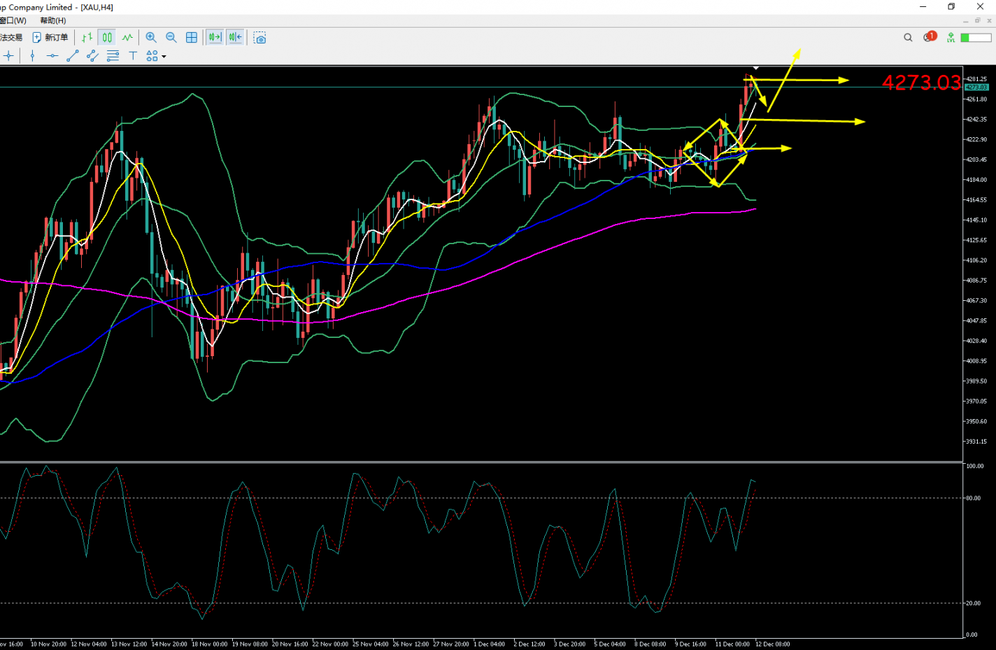996x650 pixels.
Task: Select the text label tool
Action: pos(133,56)
